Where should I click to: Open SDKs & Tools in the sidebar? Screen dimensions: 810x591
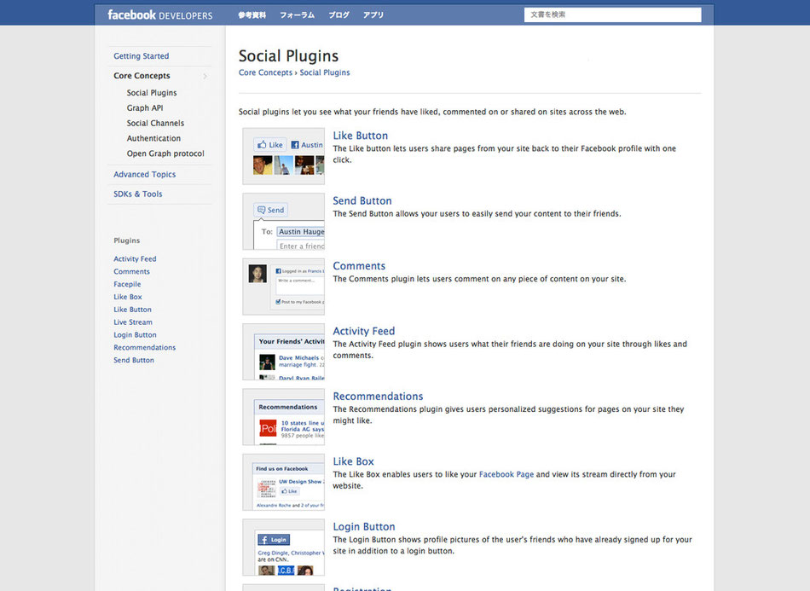tap(138, 194)
